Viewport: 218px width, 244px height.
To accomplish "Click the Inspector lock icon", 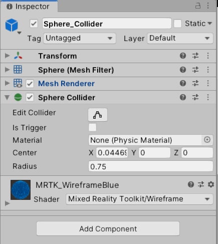I will [x=198, y=6].
